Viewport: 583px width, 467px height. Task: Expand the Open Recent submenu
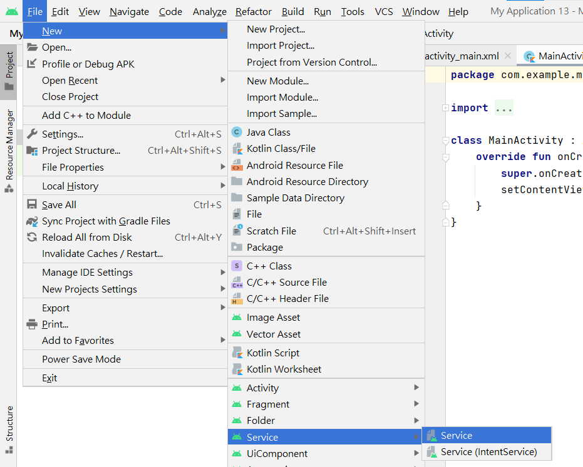pos(223,80)
